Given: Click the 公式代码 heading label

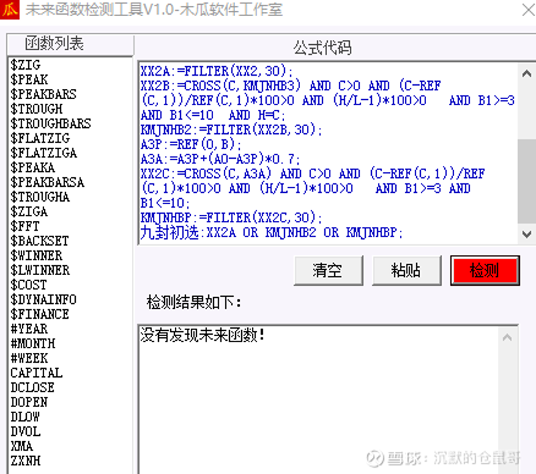Looking at the screenshot, I should point(322,48).
